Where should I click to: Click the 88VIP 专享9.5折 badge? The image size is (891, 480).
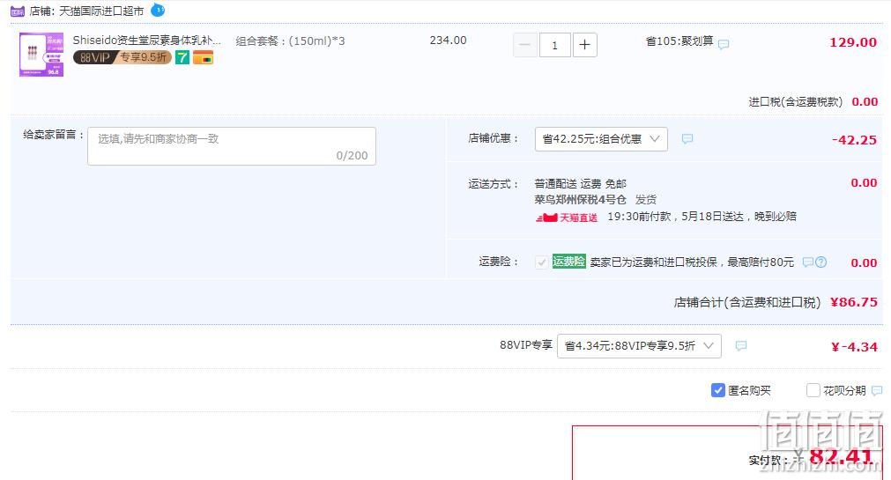pyautogui.click(x=123, y=57)
